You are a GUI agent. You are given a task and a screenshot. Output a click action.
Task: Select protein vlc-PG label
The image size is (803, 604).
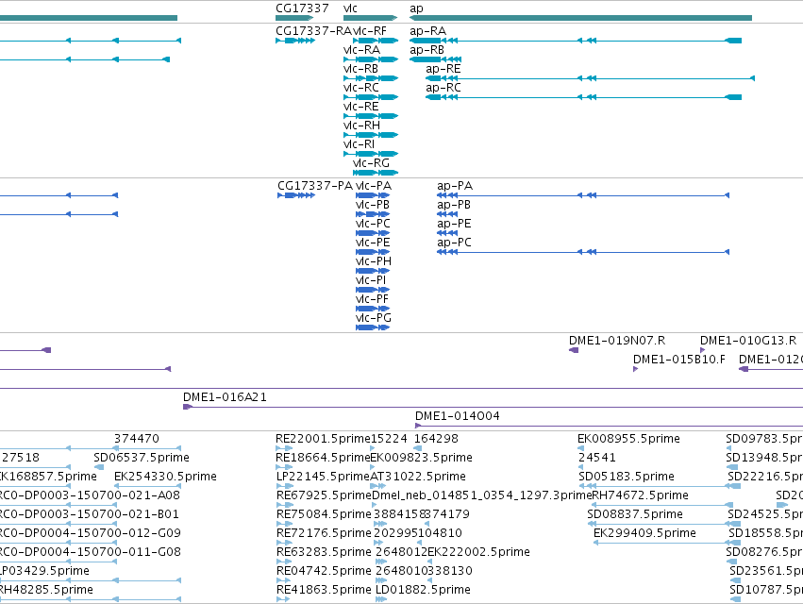point(374,318)
